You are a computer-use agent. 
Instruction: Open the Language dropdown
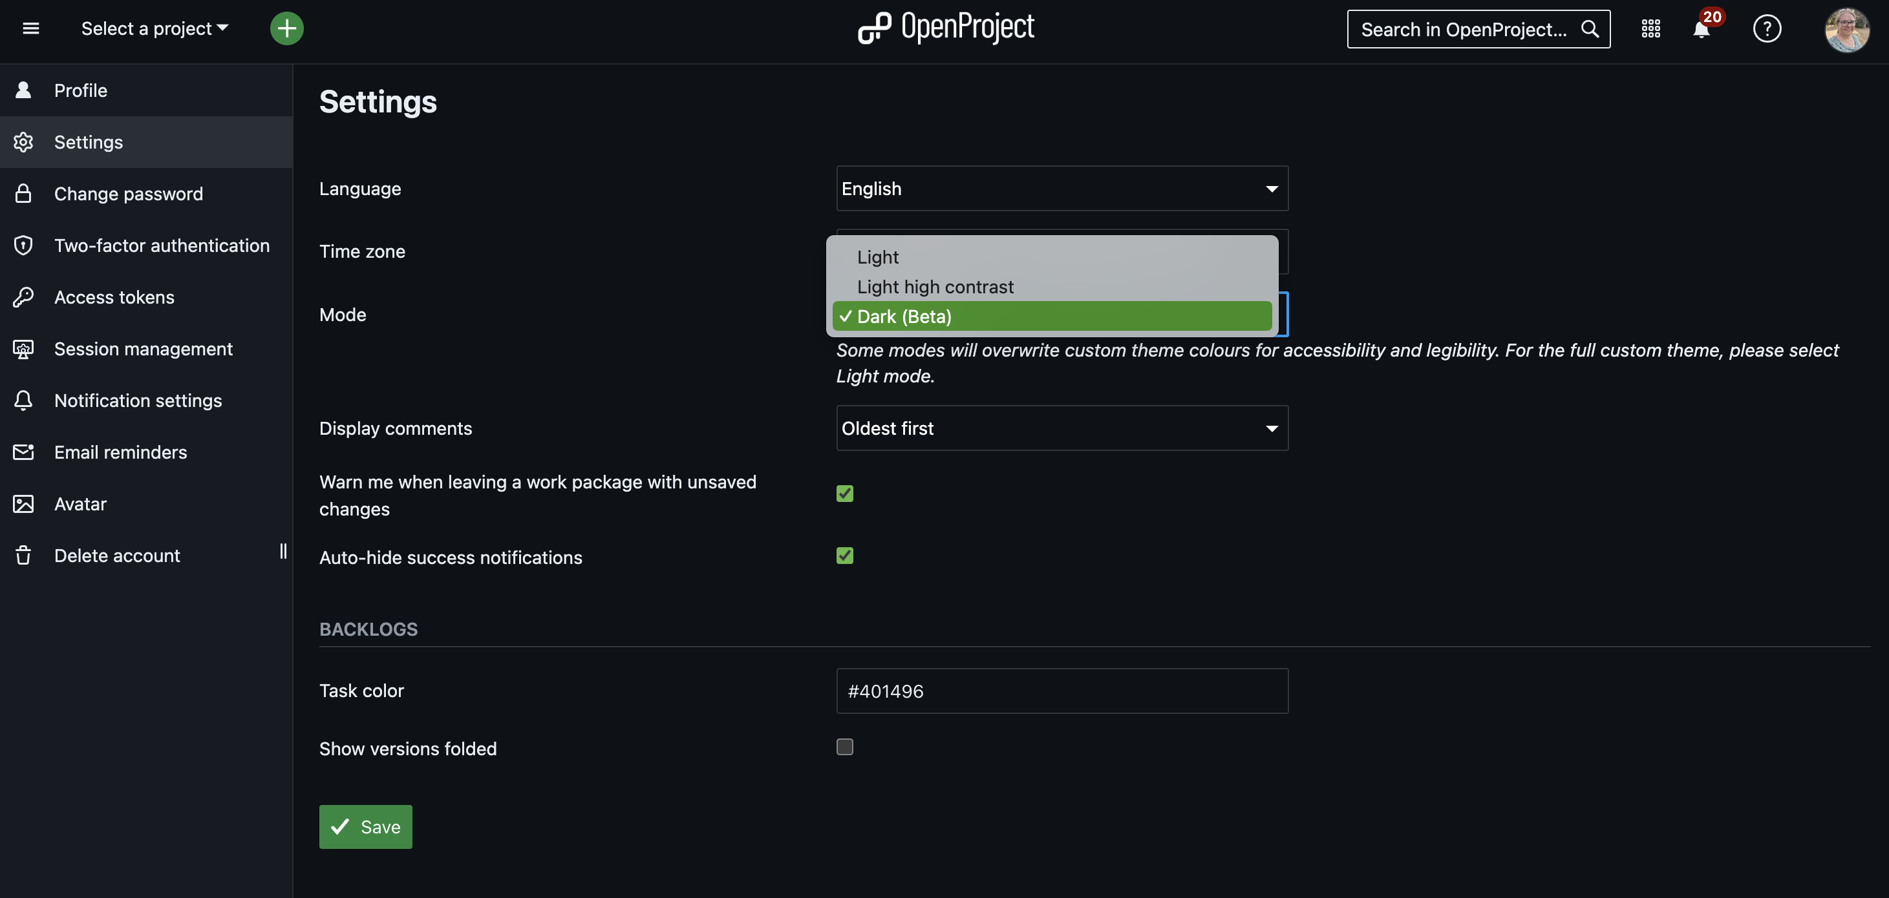pos(1061,189)
